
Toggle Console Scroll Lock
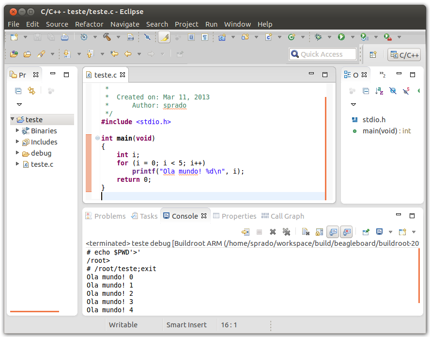point(319,232)
